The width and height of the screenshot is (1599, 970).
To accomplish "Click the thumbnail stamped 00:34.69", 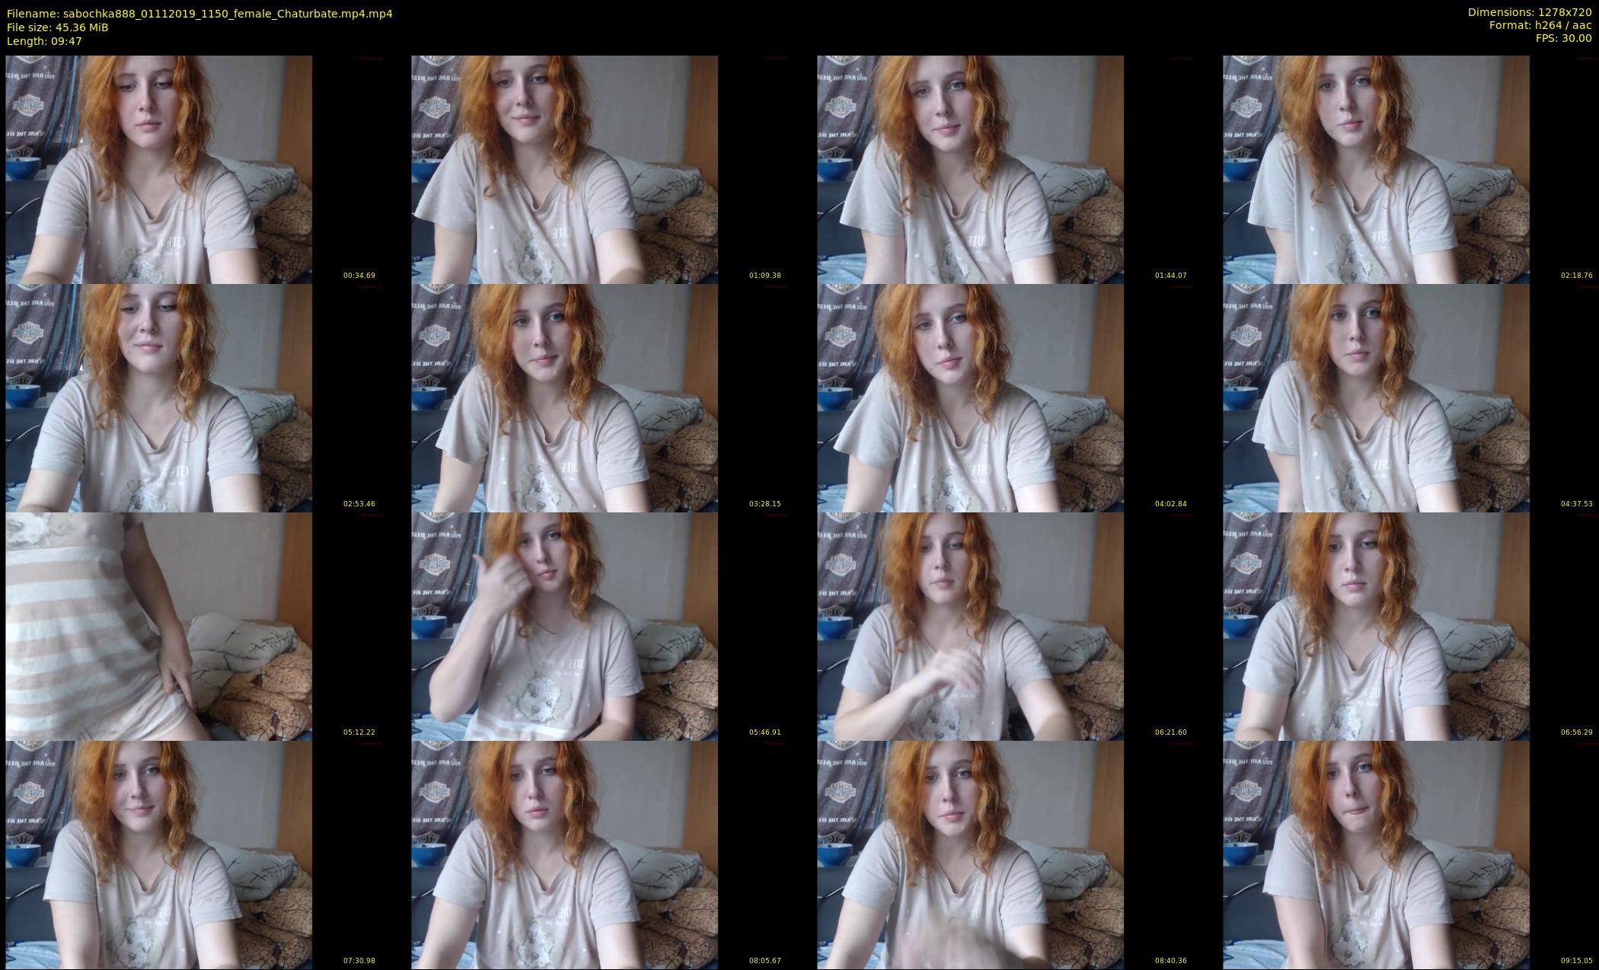I will (158, 169).
